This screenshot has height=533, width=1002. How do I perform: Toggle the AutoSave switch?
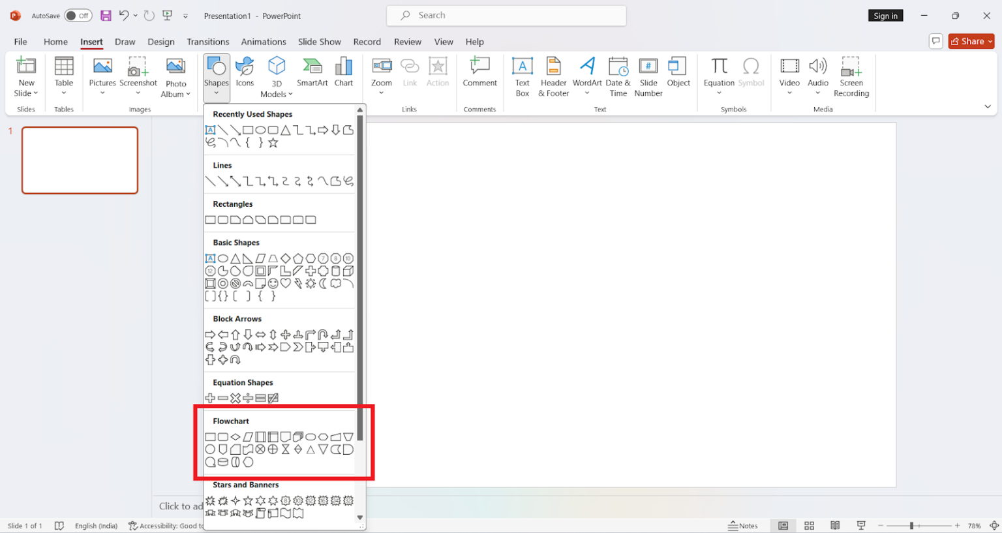[78, 15]
